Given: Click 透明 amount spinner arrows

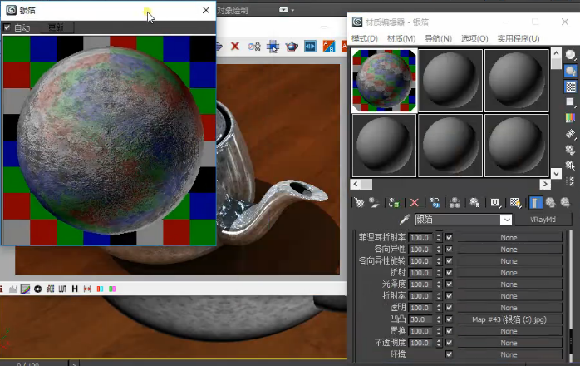Looking at the screenshot, I should [439, 308].
